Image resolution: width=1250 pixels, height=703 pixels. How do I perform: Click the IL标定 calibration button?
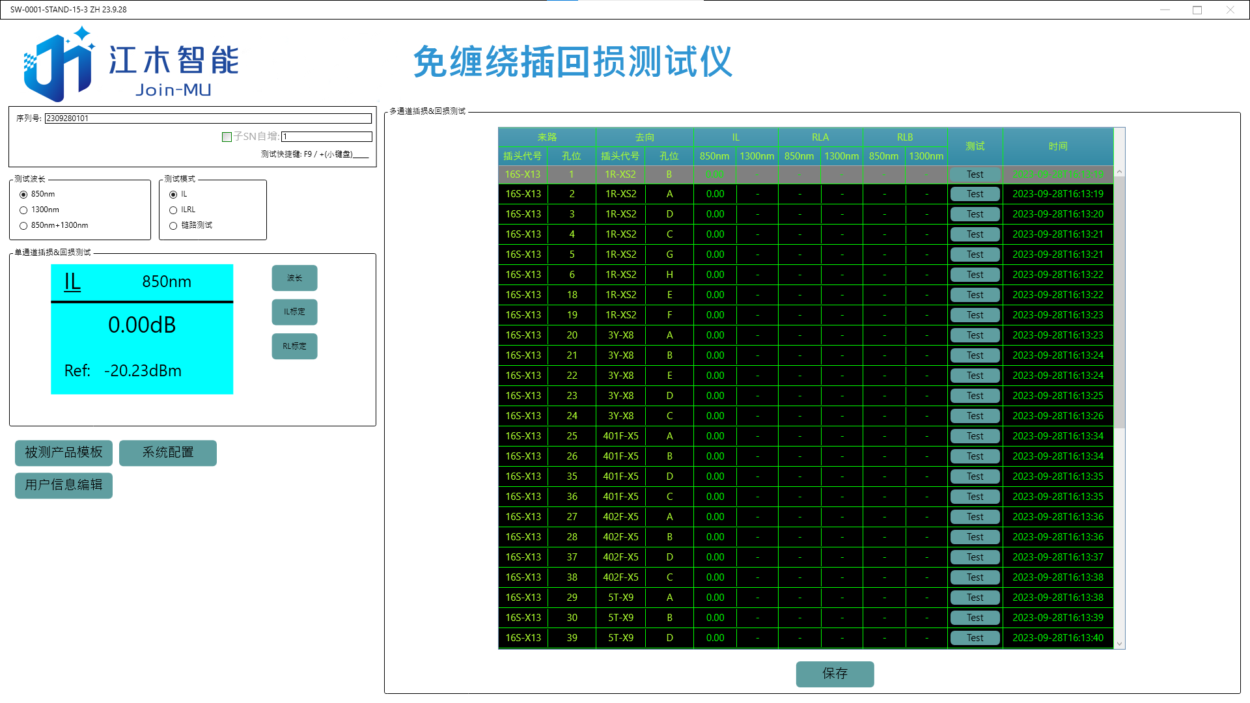pos(294,312)
